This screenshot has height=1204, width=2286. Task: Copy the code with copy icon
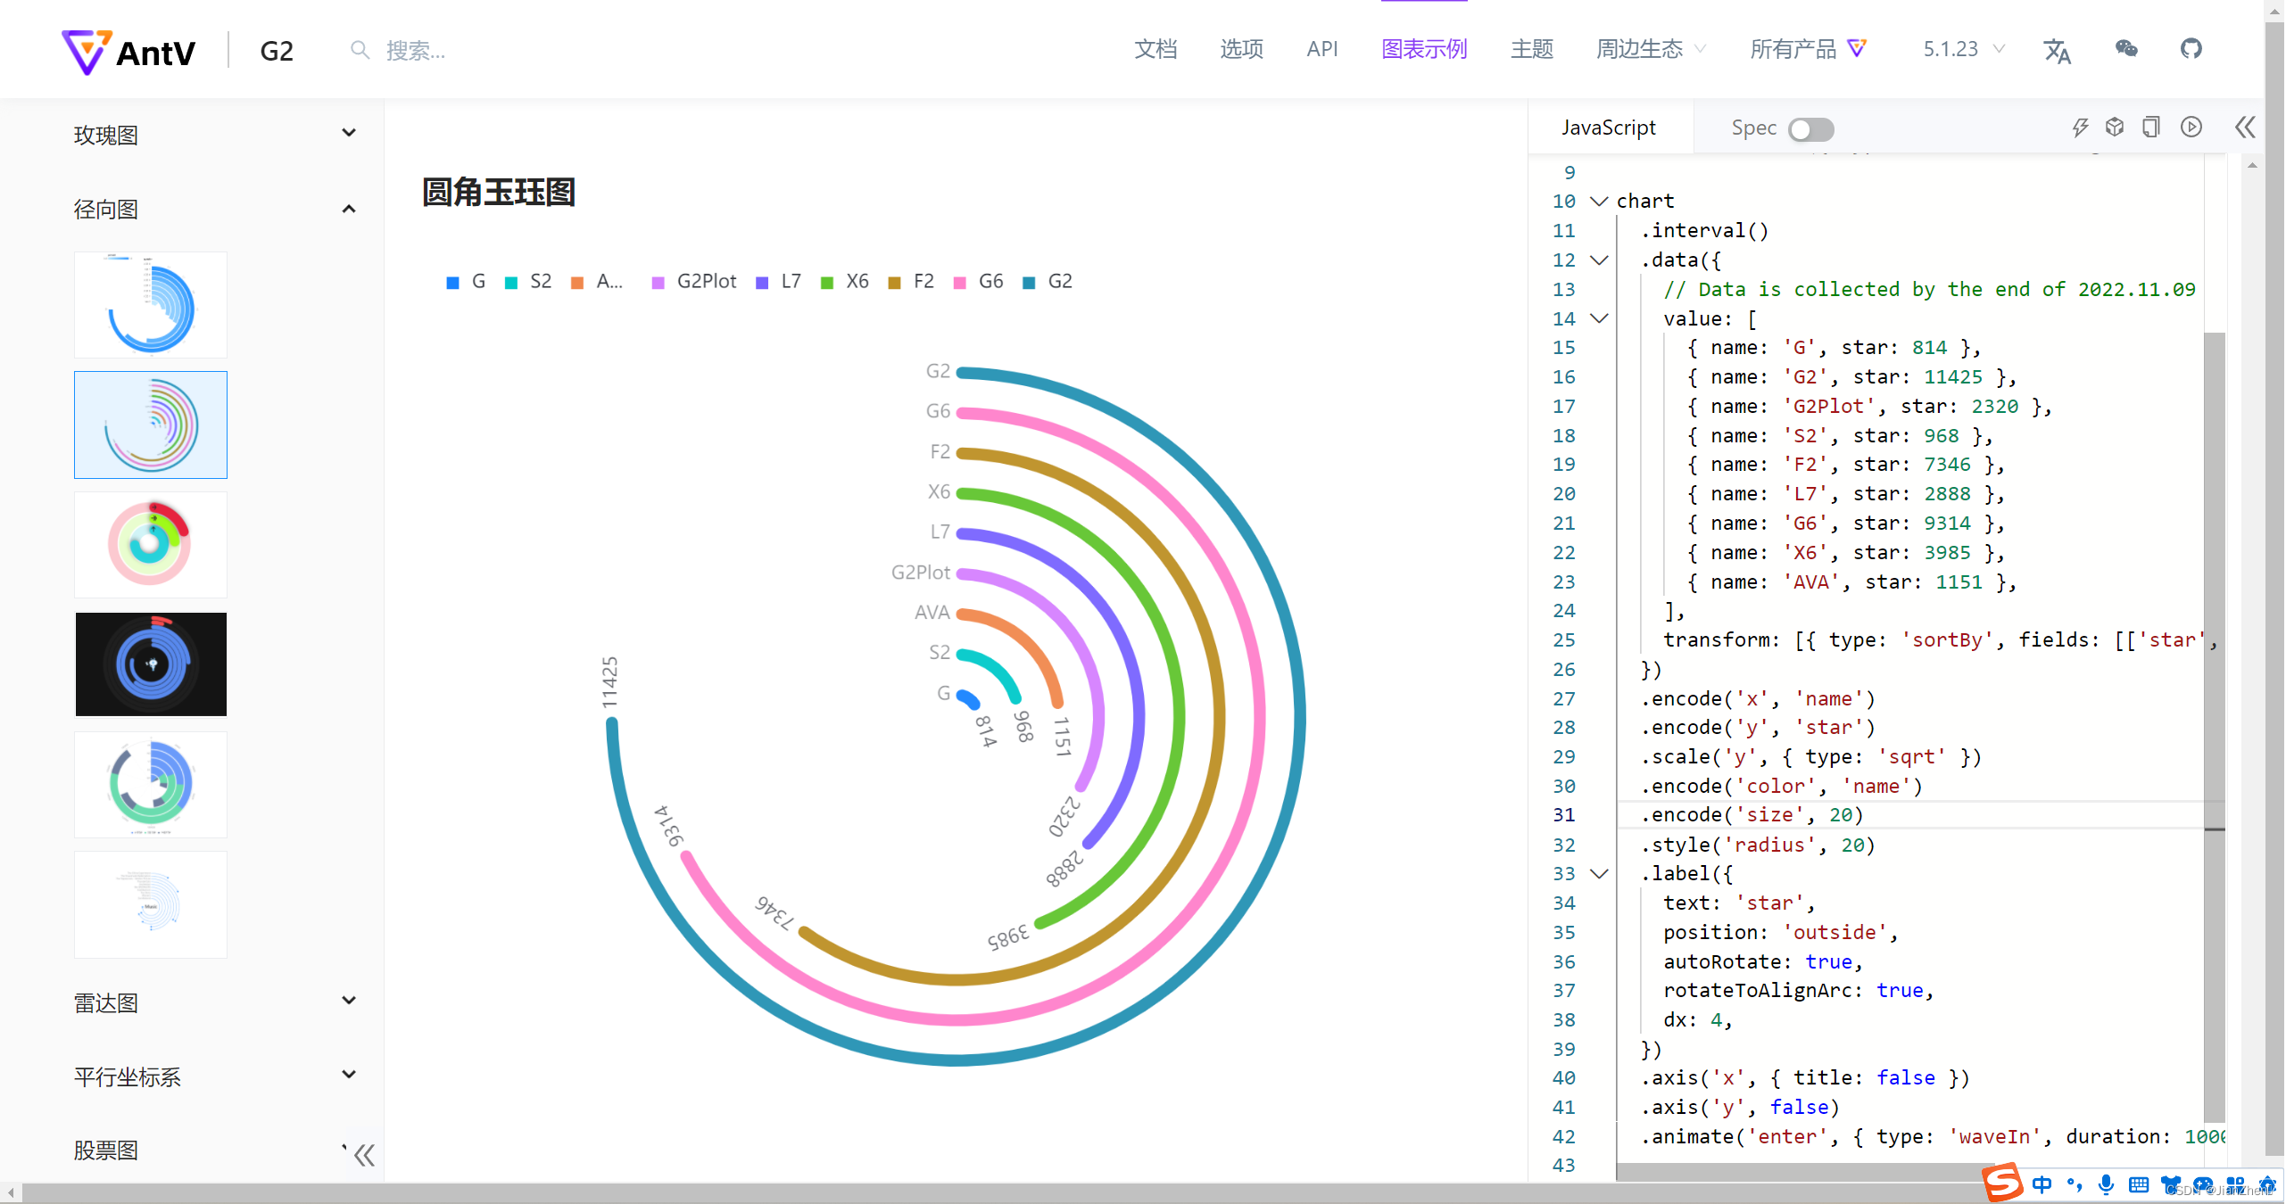(x=2151, y=128)
